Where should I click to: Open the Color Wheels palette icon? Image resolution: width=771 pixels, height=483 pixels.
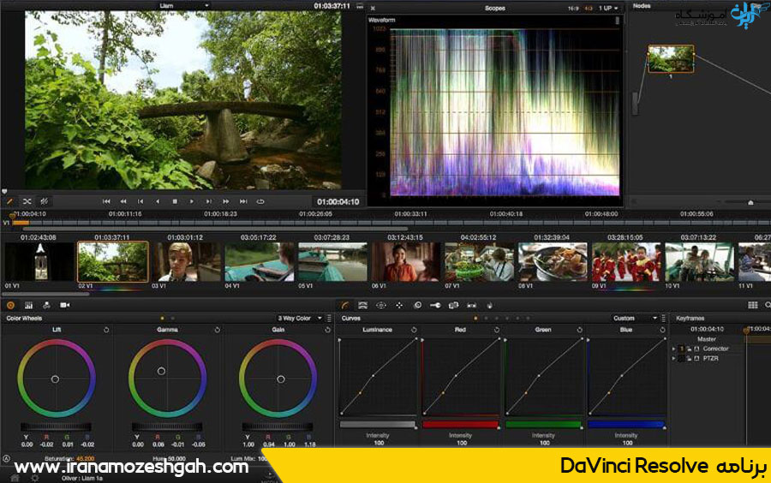pos(10,305)
